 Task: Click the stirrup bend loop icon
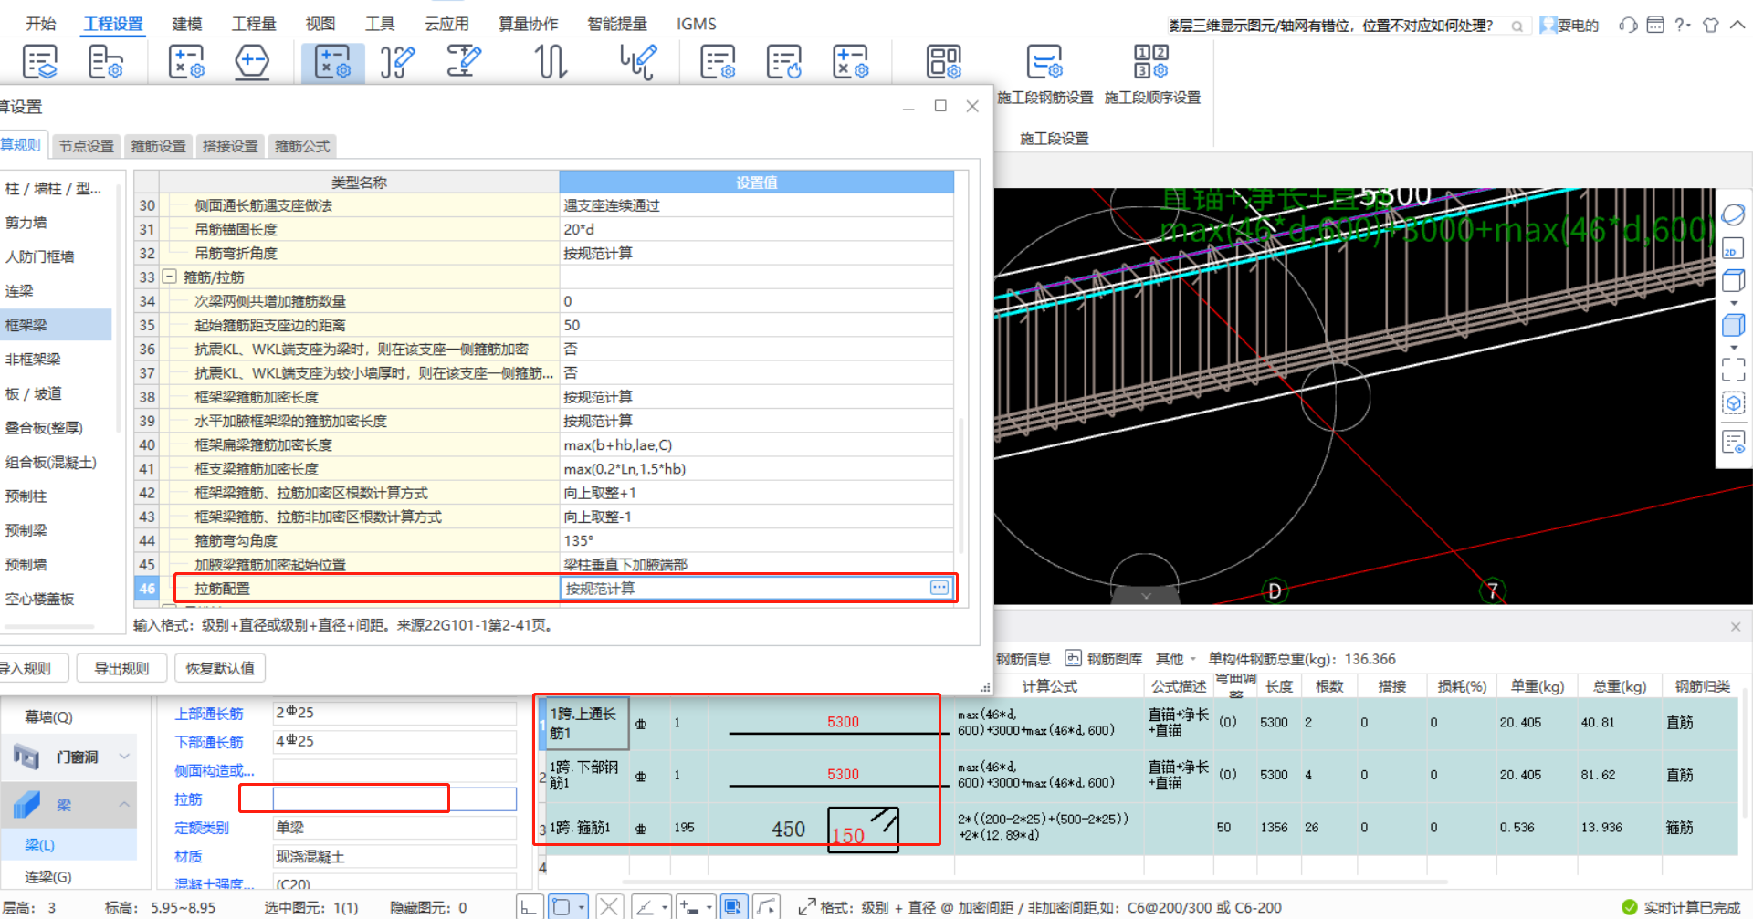[551, 62]
